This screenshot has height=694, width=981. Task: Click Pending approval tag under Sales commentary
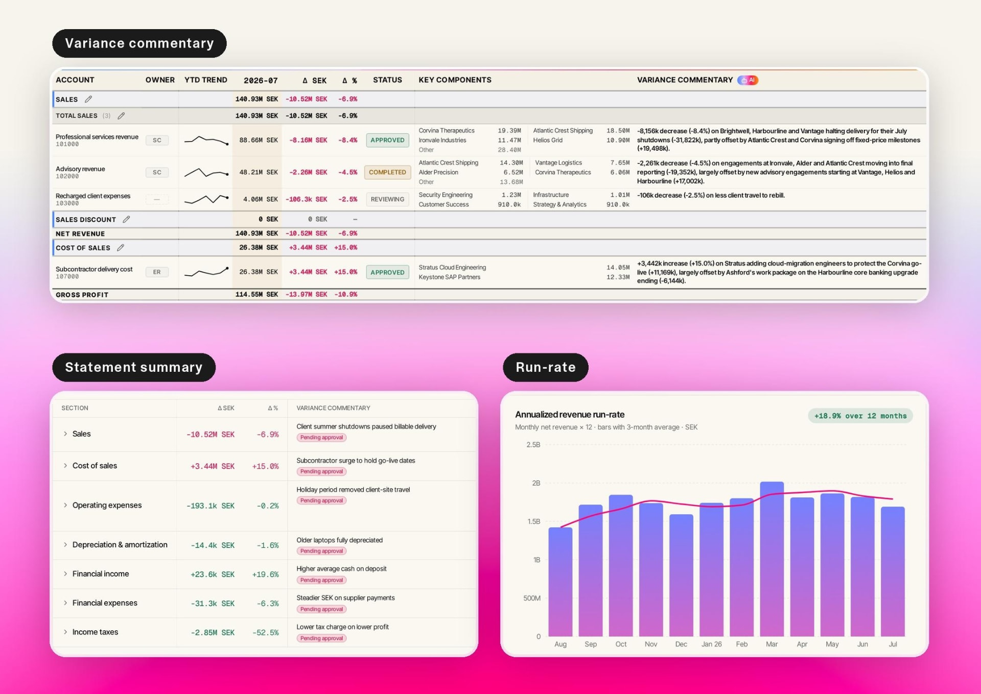[321, 438]
